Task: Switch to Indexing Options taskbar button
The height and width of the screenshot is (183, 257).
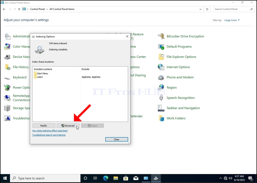Action: [x=156, y=178]
